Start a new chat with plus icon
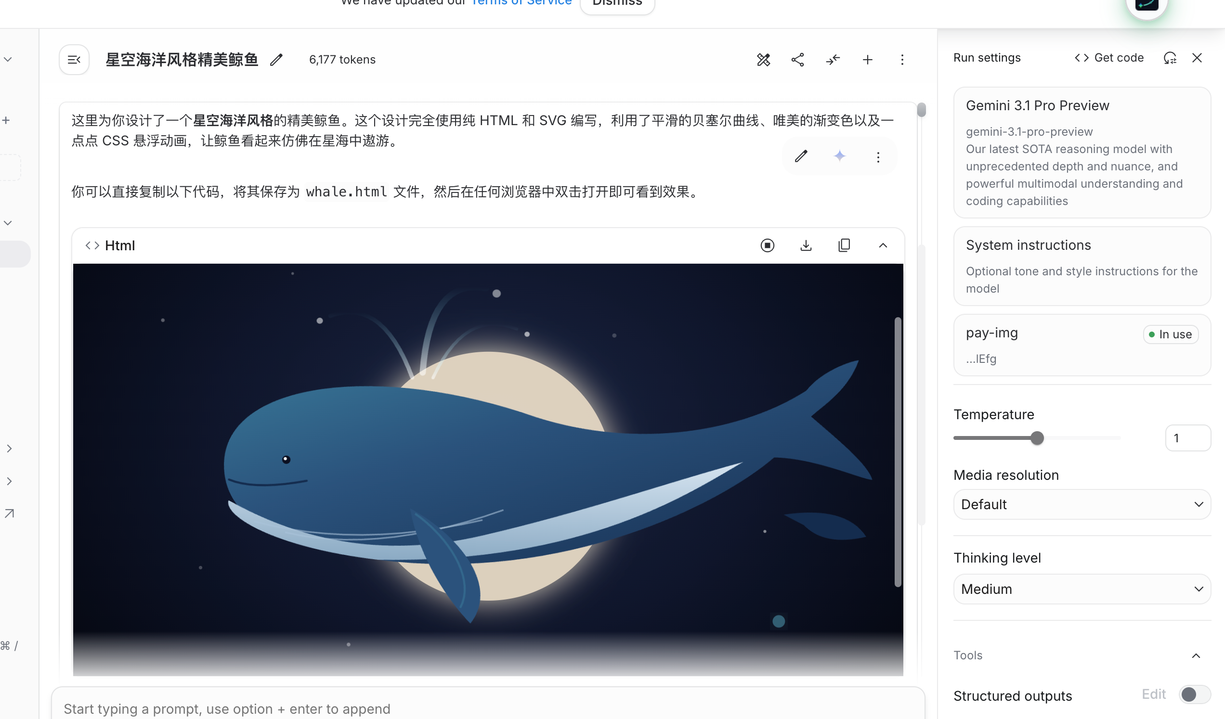1225x719 pixels. (x=867, y=60)
